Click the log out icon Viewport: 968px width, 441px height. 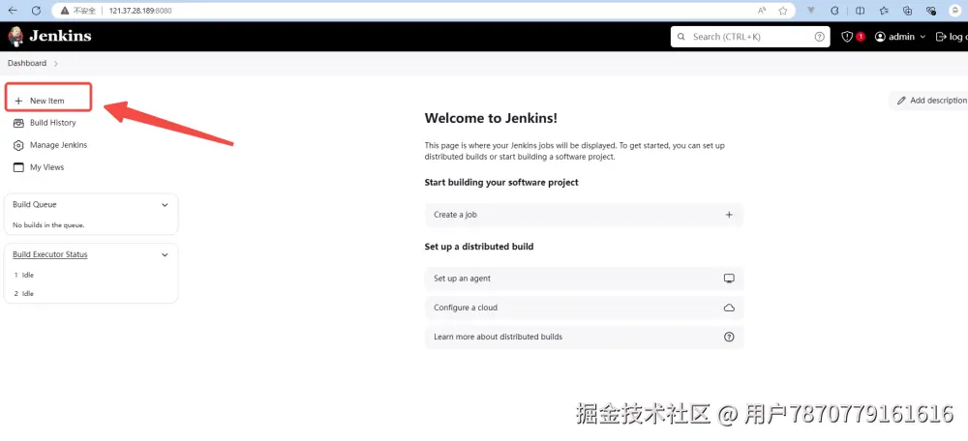(x=941, y=37)
